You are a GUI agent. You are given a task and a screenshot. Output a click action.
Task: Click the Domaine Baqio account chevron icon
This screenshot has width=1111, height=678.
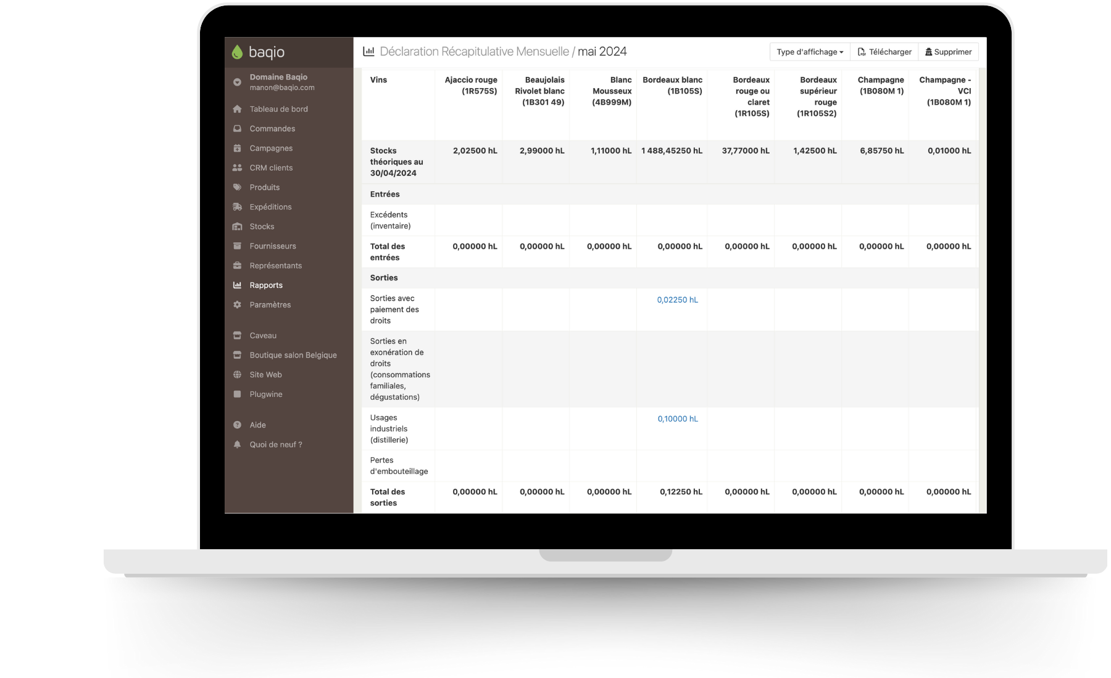click(237, 82)
